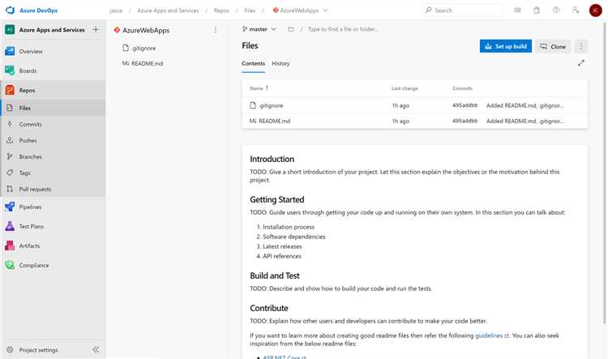Collapse the left navigation sidebar
Viewport: 608px width, 359px height.
click(x=96, y=350)
